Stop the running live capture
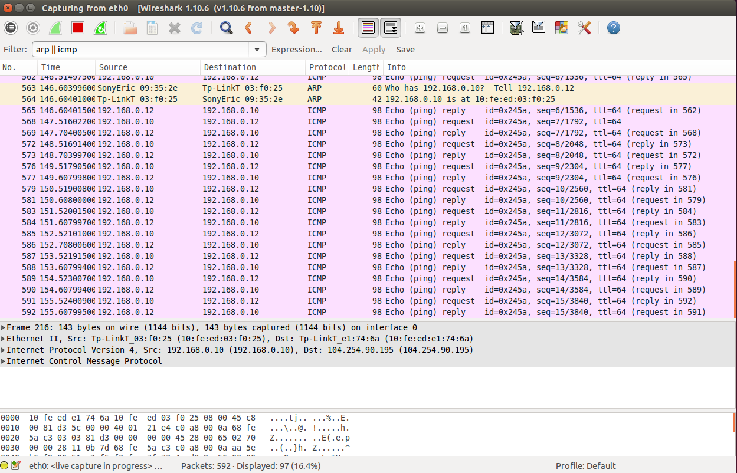737x473 pixels. (x=78, y=28)
